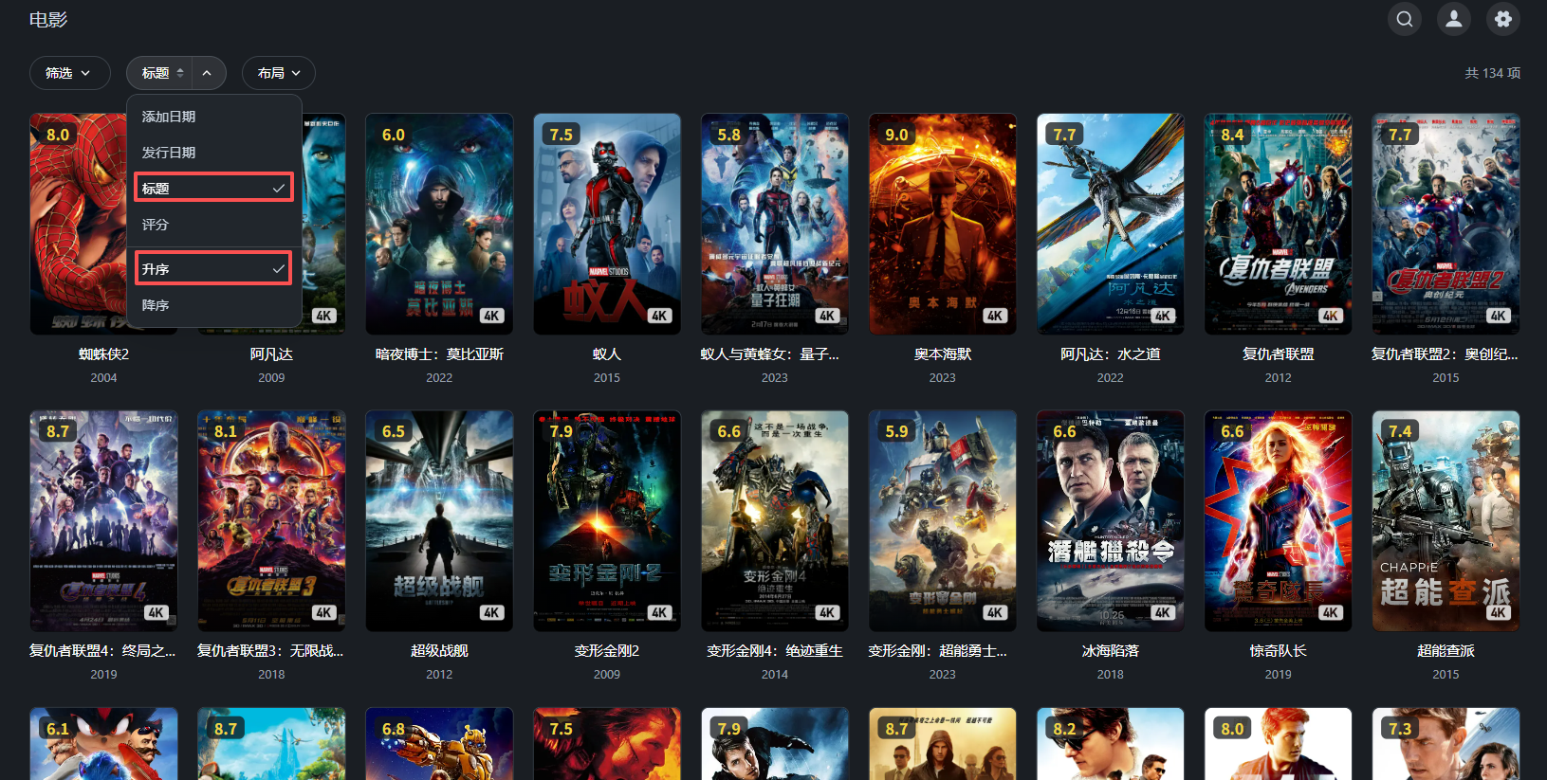Sort by 添加日期 in the sort menu
Viewport: 1547px width, 780px height.
[214, 117]
